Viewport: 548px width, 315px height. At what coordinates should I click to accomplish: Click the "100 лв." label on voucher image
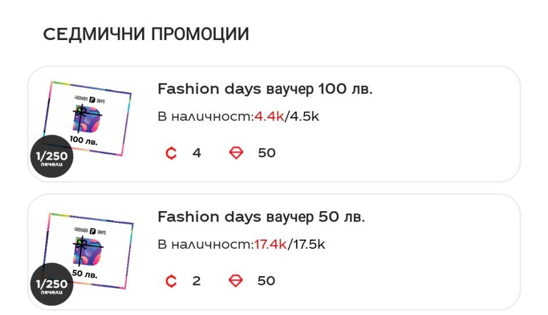coord(84,140)
